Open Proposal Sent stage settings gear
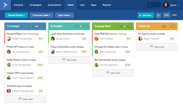The height and width of the screenshot is (108, 183). 130,26
